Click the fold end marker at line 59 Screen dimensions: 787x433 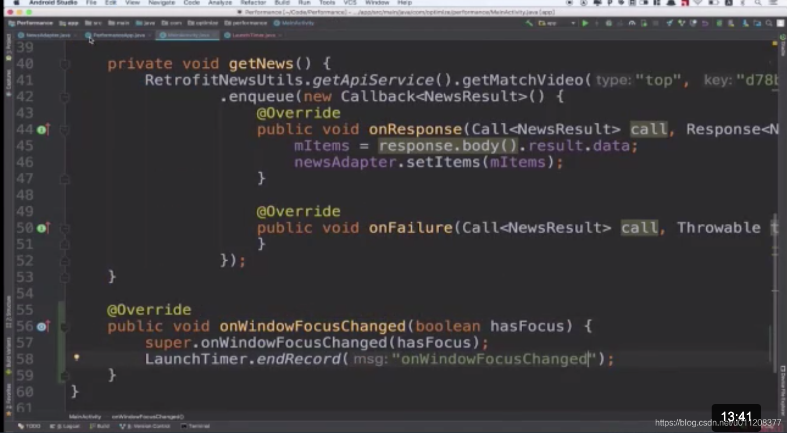coord(65,375)
